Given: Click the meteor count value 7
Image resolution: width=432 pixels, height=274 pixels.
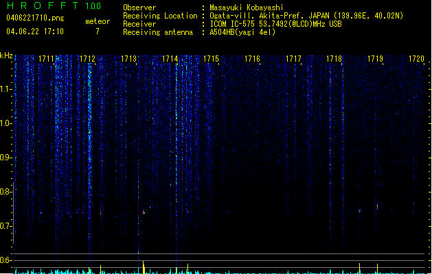Looking at the screenshot, I should (x=98, y=32).
